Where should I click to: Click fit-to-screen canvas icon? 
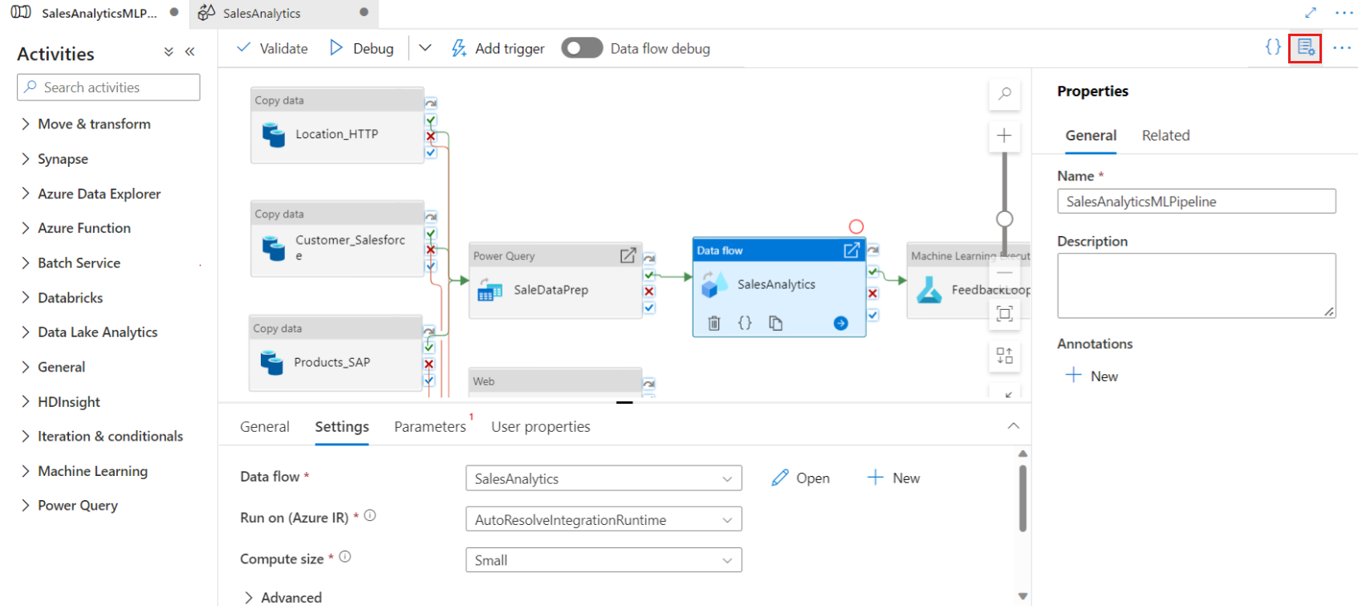[1004, 314]
